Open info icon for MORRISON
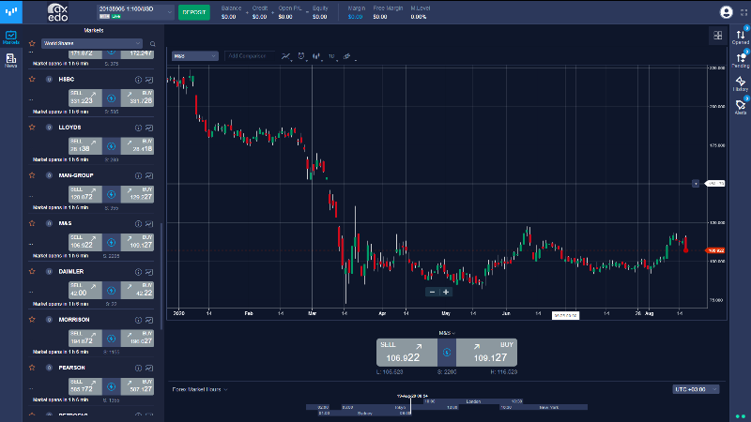This screenshot has width=751, height=422. click(138, 320)
